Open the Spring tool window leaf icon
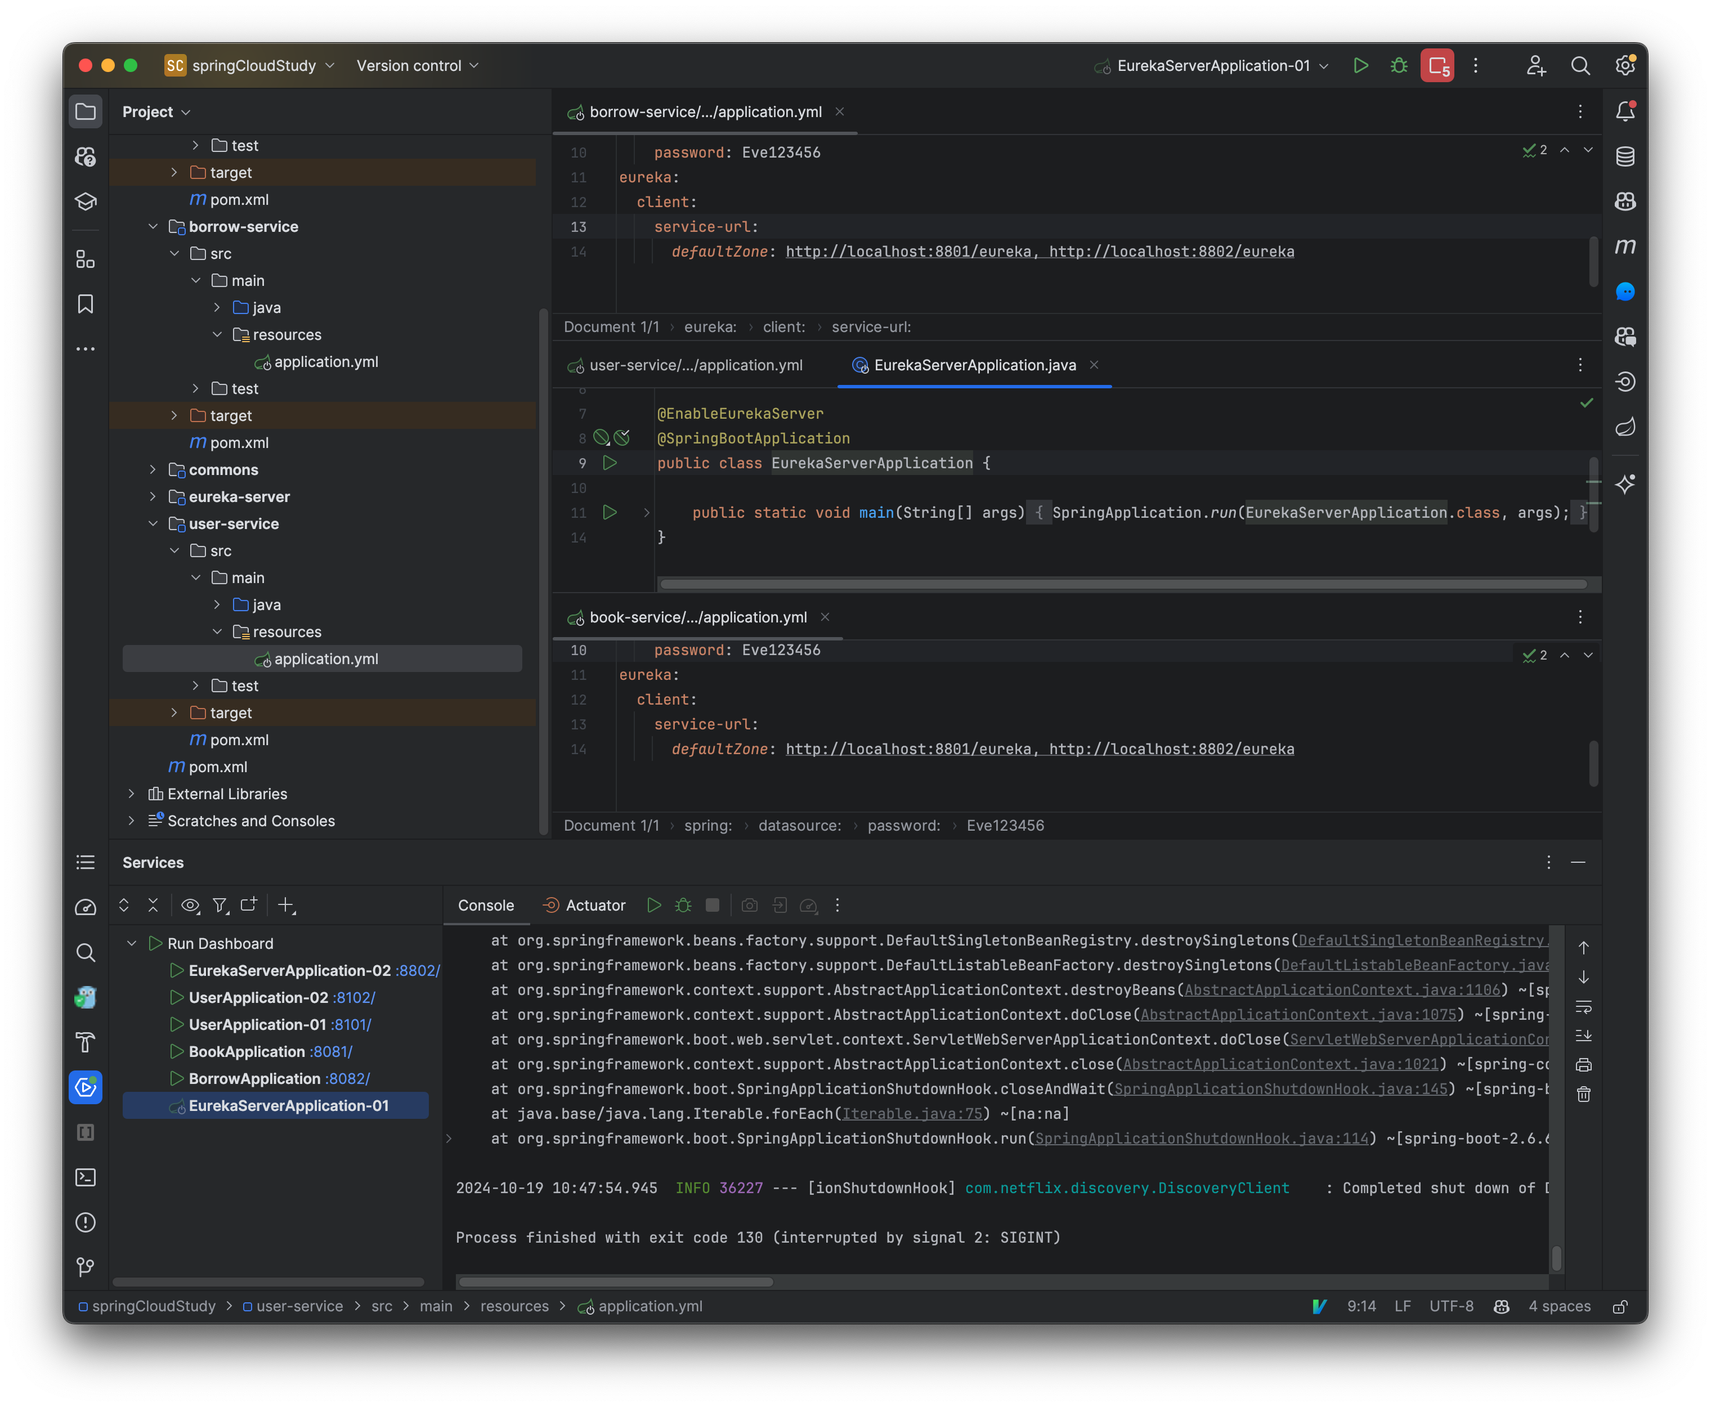1711x1407 pixels. coord(1626,427)
